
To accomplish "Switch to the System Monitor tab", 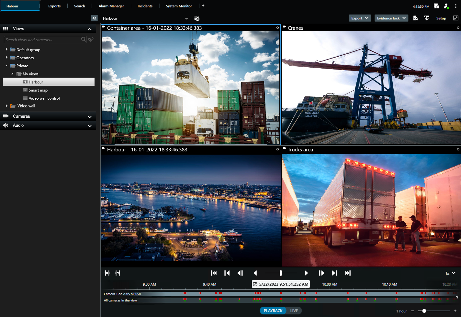I will pyautogui.click(x=179, y=6).
